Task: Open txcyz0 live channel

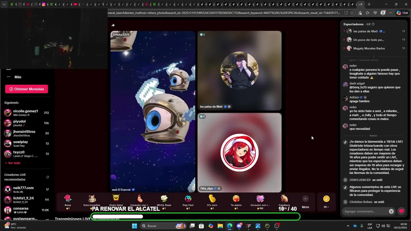Action: (26, 154)
